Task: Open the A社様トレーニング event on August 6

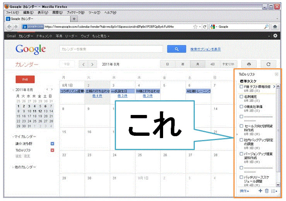Action: (198, 91)
